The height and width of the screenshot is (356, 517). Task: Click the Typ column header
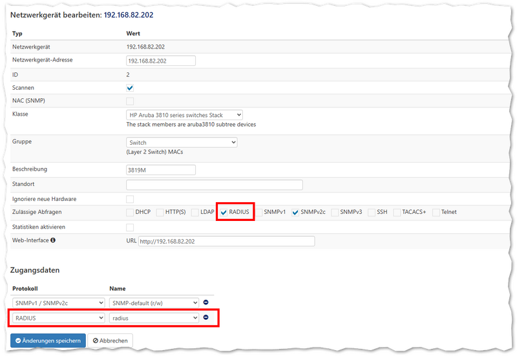pyautogui.click(x=17, y=34)
